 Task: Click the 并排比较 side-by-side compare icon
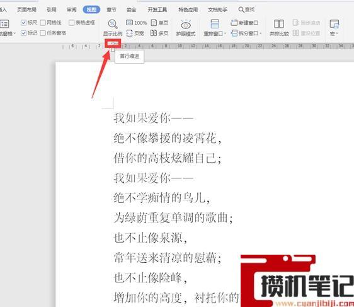pyautogui.click(x=279, y=24)
